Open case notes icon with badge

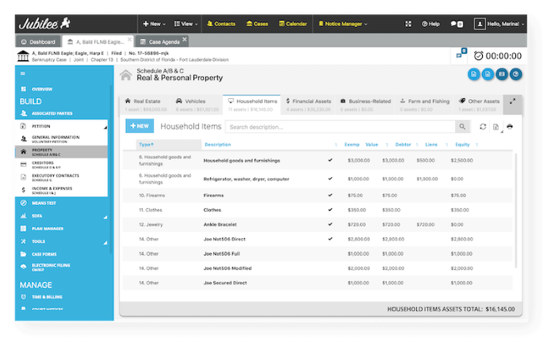tap(460, 55)
